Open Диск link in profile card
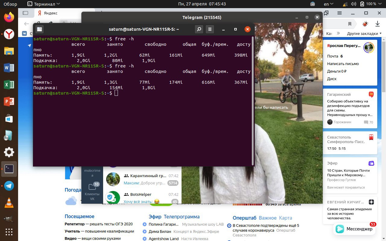 coord(332,79)
